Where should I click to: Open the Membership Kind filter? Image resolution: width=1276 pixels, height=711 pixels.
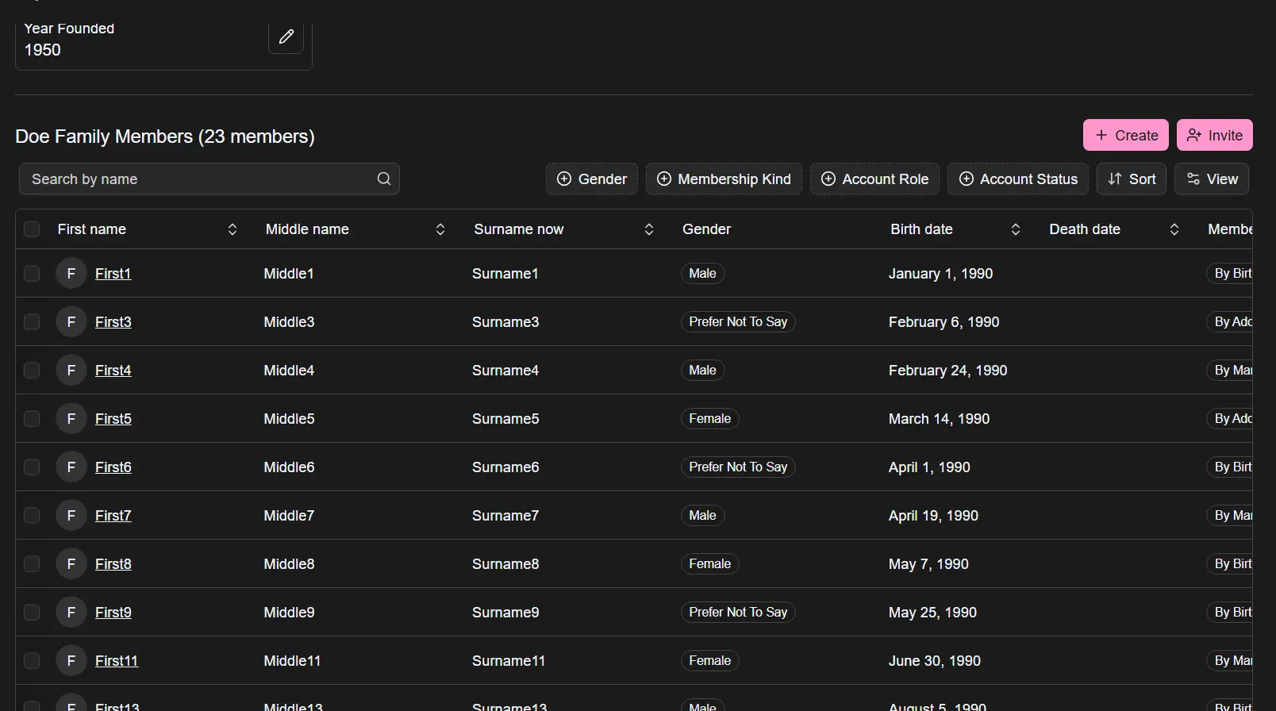pos(724,179)
